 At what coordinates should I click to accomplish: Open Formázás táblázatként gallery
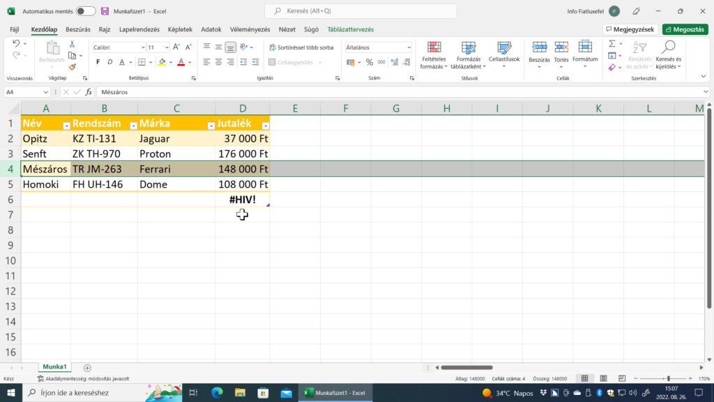pos(468,55)
